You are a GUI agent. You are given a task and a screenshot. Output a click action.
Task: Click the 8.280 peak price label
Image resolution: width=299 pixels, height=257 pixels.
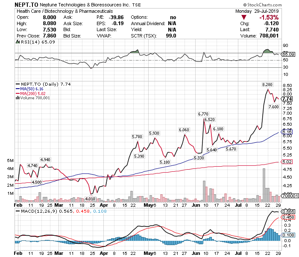tap(267, 84)
